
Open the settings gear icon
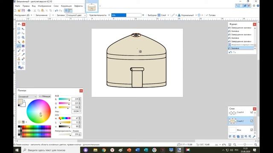point(254,6)
